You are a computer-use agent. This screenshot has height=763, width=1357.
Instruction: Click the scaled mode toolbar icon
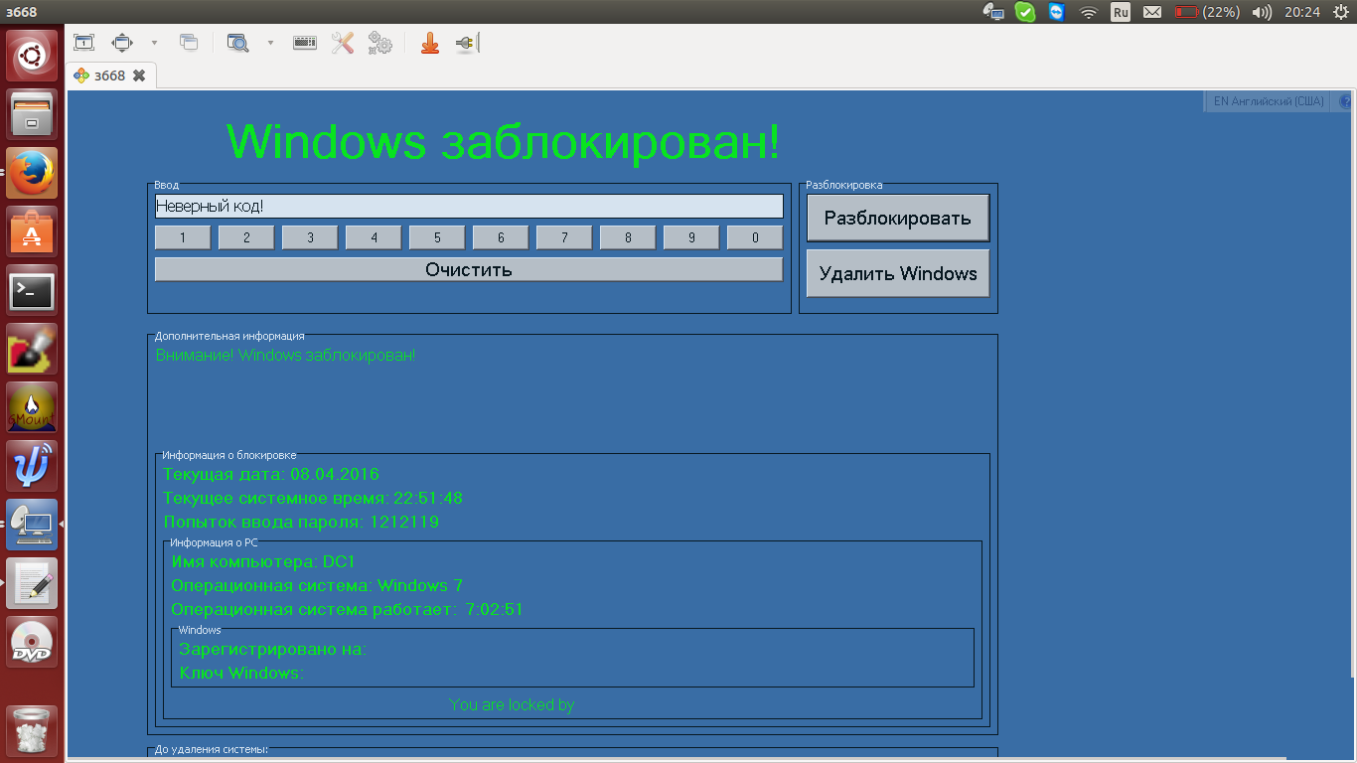(x=122, y=43)
